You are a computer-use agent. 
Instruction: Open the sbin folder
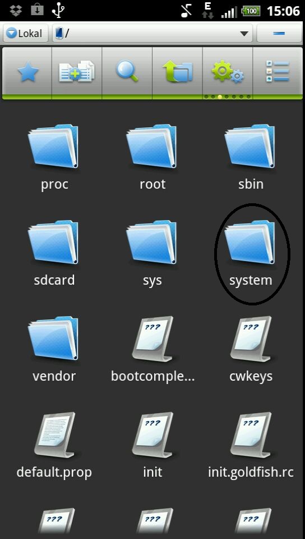(251, 159)
